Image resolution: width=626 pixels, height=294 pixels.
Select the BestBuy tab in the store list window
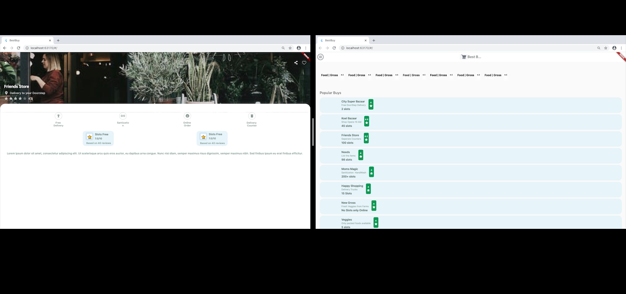pos(343,40)
